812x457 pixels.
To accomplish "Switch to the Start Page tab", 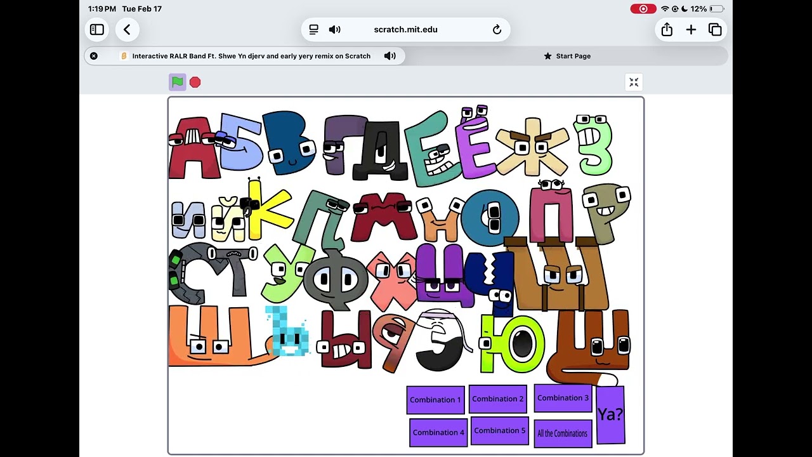I will tap(567, 56).
